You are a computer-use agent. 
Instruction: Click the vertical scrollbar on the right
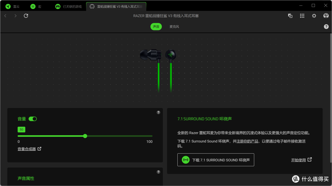(331, 98)
